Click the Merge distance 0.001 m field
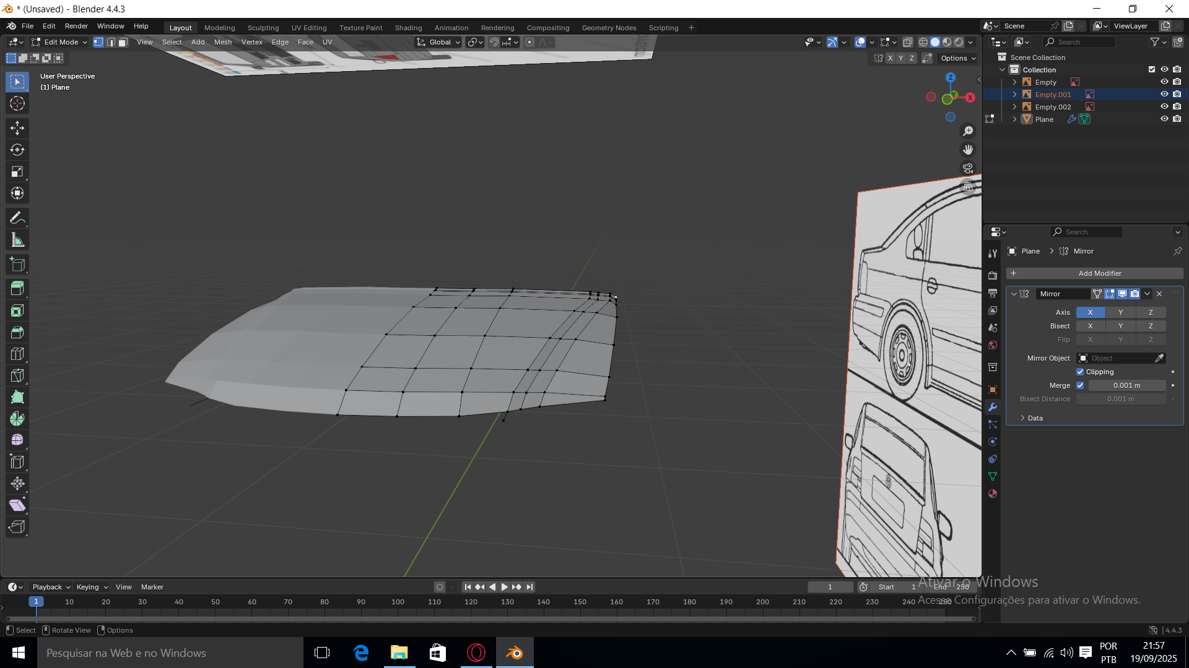Image resolution: width=1189 pixels, height=668 pixels. click(1126, 385)
